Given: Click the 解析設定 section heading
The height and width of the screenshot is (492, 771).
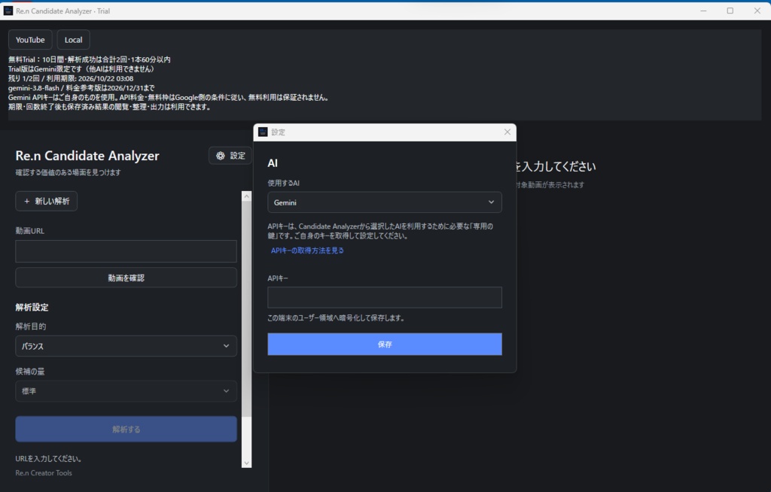Looking at the screenshot, I should point(32,307).
